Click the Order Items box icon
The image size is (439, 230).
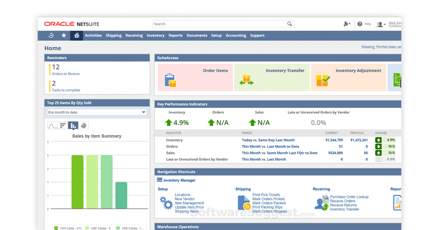coord(170,80)
